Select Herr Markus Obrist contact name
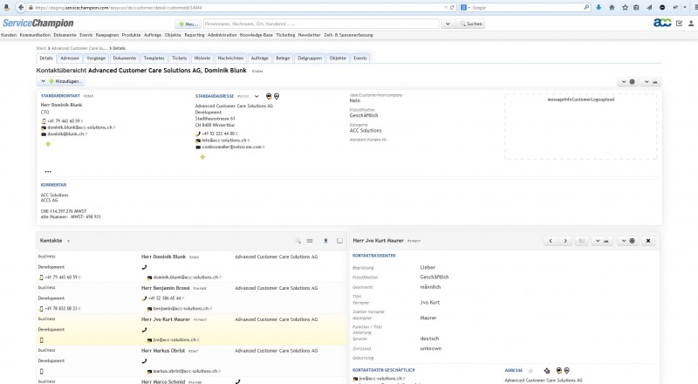This screenshot has height=384, width=698. click(x=163, y=351)
